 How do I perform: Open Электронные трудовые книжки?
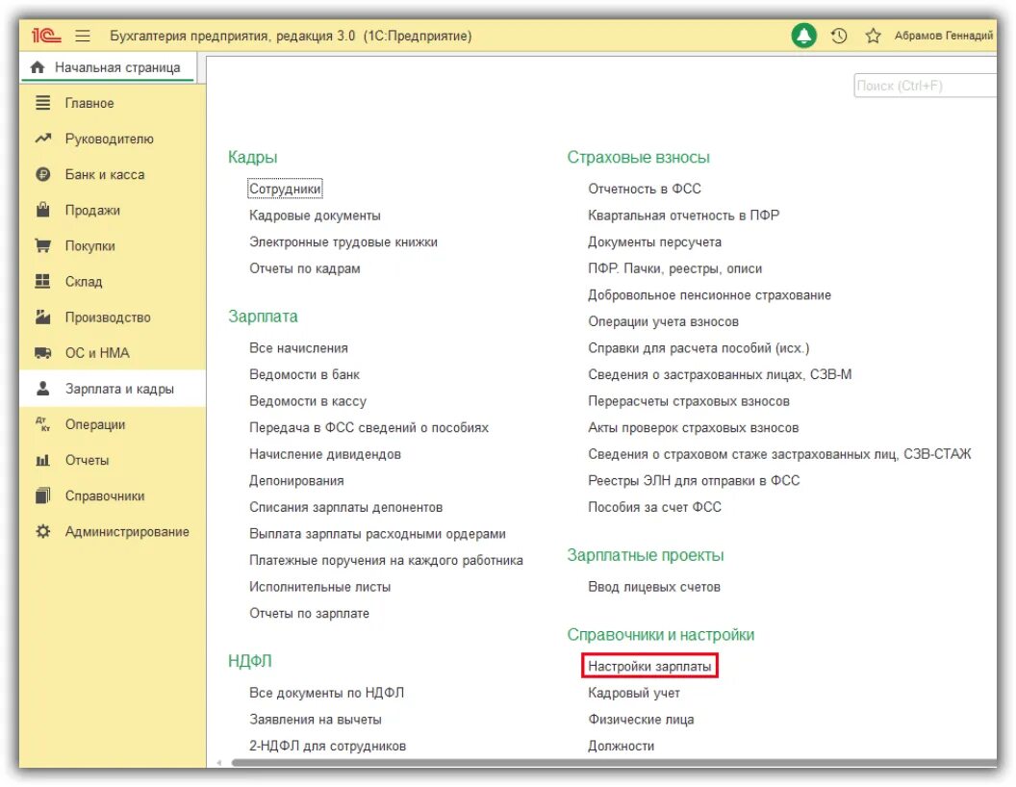pos(343,241)
